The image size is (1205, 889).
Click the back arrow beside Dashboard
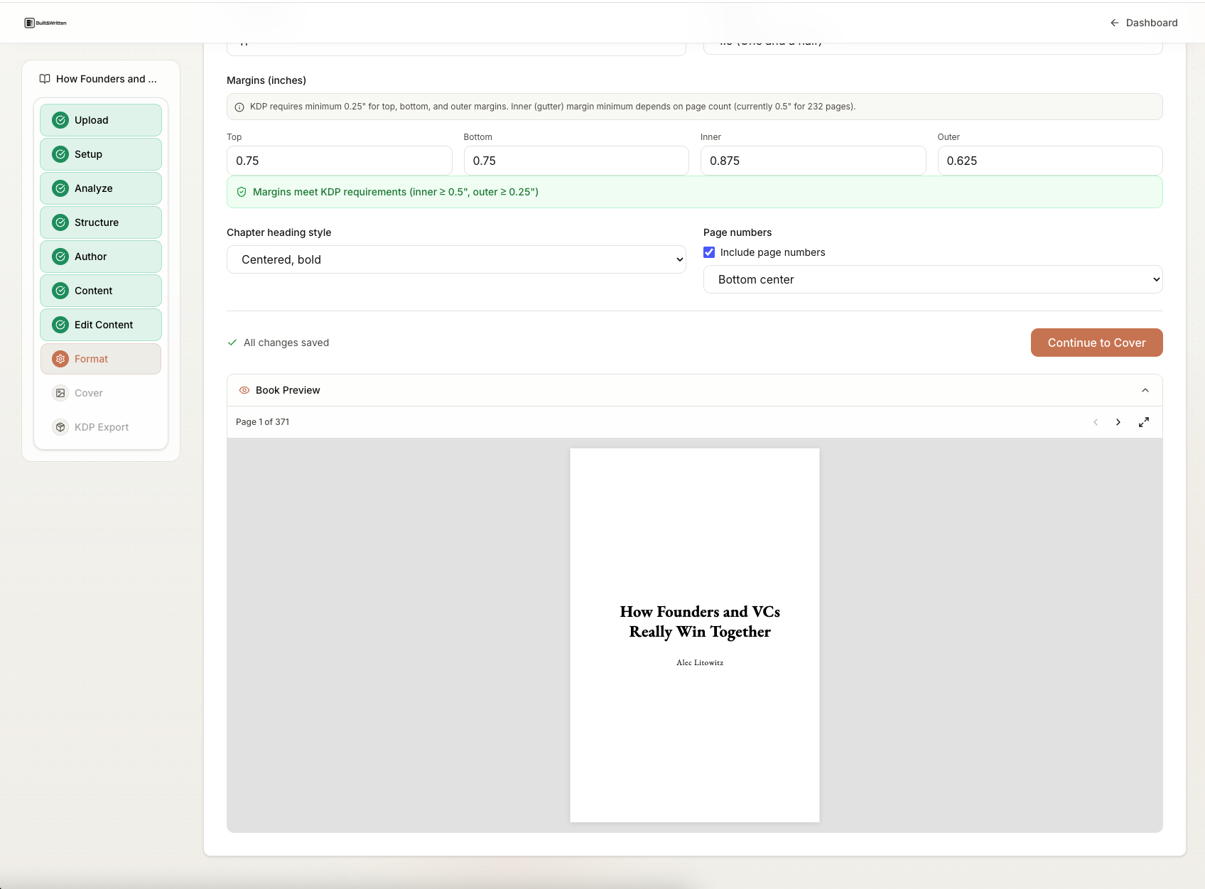pos(1114,23)
